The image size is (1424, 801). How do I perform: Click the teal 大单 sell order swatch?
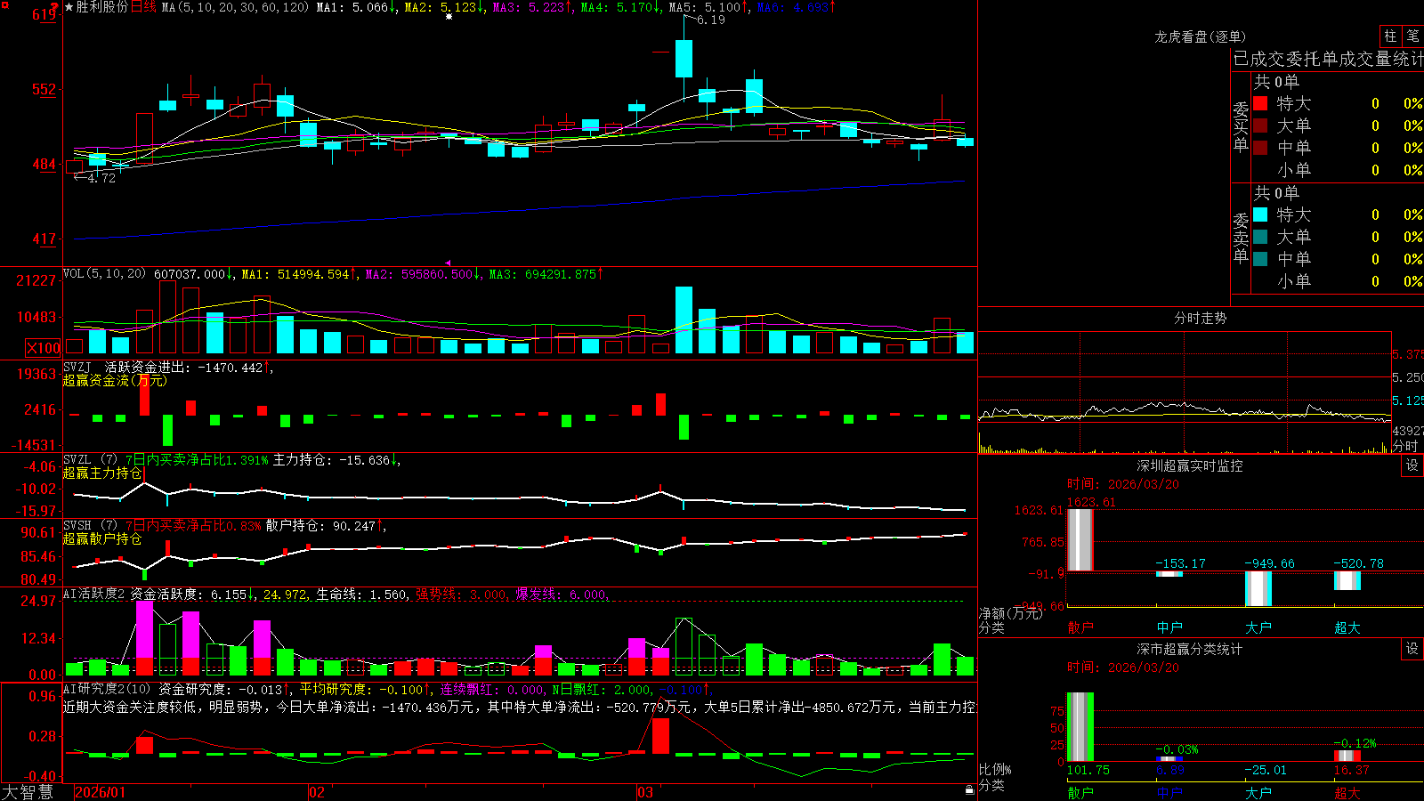(x=1260, y=237)
